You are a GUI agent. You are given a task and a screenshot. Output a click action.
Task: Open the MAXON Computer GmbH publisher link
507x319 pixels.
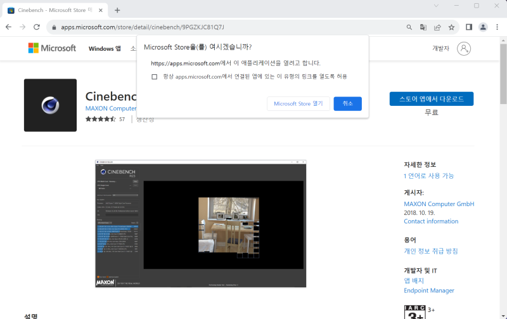tap(439, 204)
